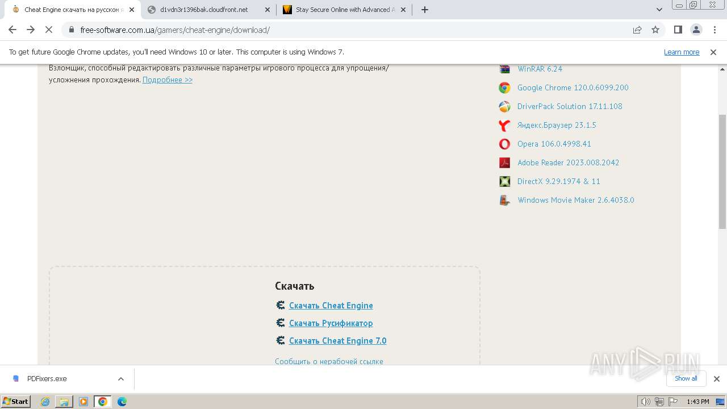This screenshot has height=409, width=727.
Task: Open DriverPack Solution 17.11.108 link
Action: 570,106
